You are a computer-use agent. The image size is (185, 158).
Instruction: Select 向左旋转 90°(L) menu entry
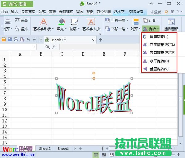(x=162, y=44)
